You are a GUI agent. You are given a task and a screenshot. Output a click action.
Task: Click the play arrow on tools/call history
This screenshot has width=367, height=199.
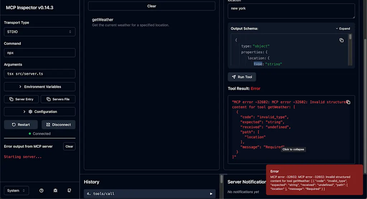(211, 194)
